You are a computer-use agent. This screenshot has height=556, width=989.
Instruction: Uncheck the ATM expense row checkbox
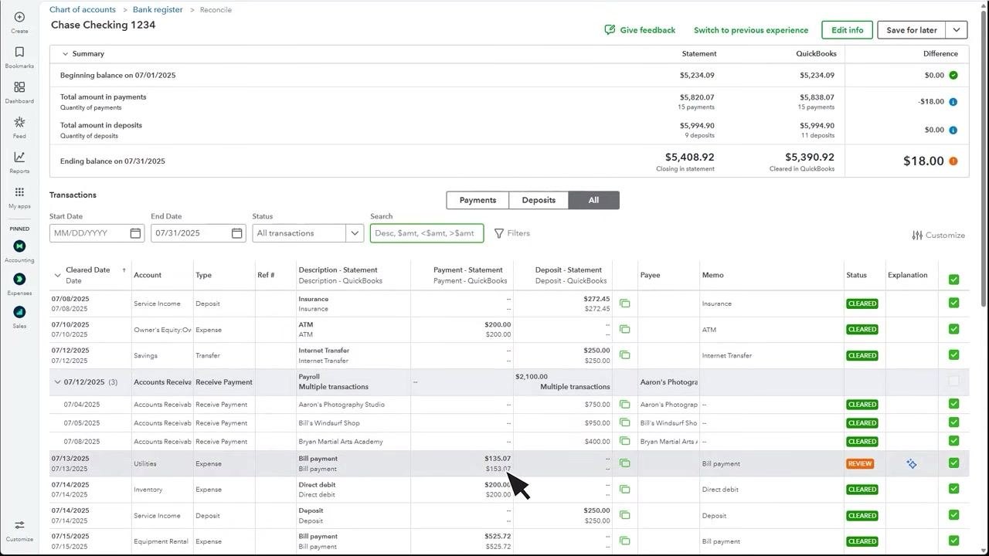[953, 329]
